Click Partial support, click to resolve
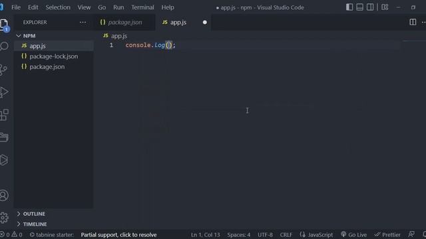The image size is (426, 239). pyautogui.click(x=118, y=234)
